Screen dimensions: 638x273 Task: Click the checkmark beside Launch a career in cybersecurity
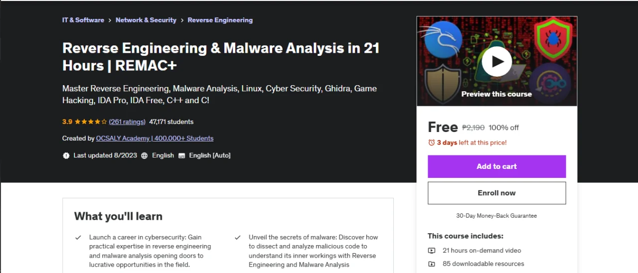(78, 238)
